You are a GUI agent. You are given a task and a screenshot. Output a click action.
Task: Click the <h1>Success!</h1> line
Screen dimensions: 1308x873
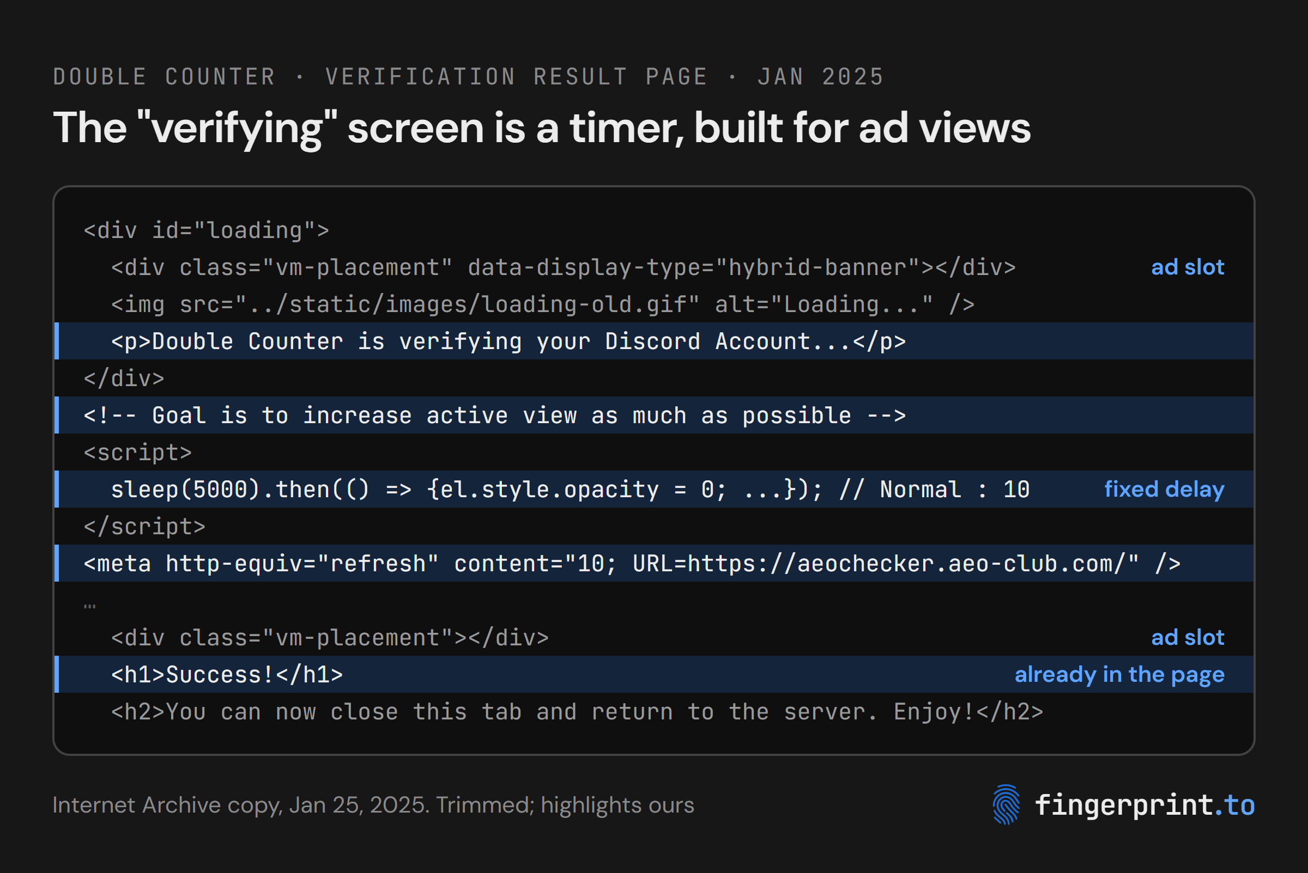click(654, 674)
